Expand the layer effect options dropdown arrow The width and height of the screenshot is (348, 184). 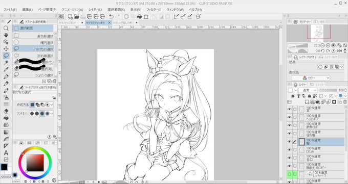[x=341, y=67]
